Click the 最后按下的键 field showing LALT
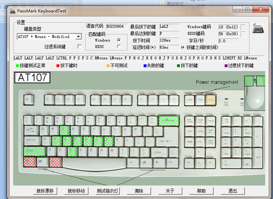Screen dimensions: 273x199 pos(169,26)
